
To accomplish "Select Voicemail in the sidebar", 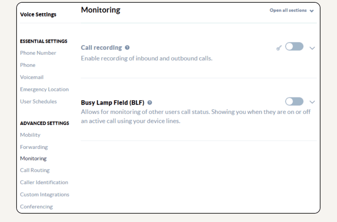I will pyautogui.click(x=32, y=77).
